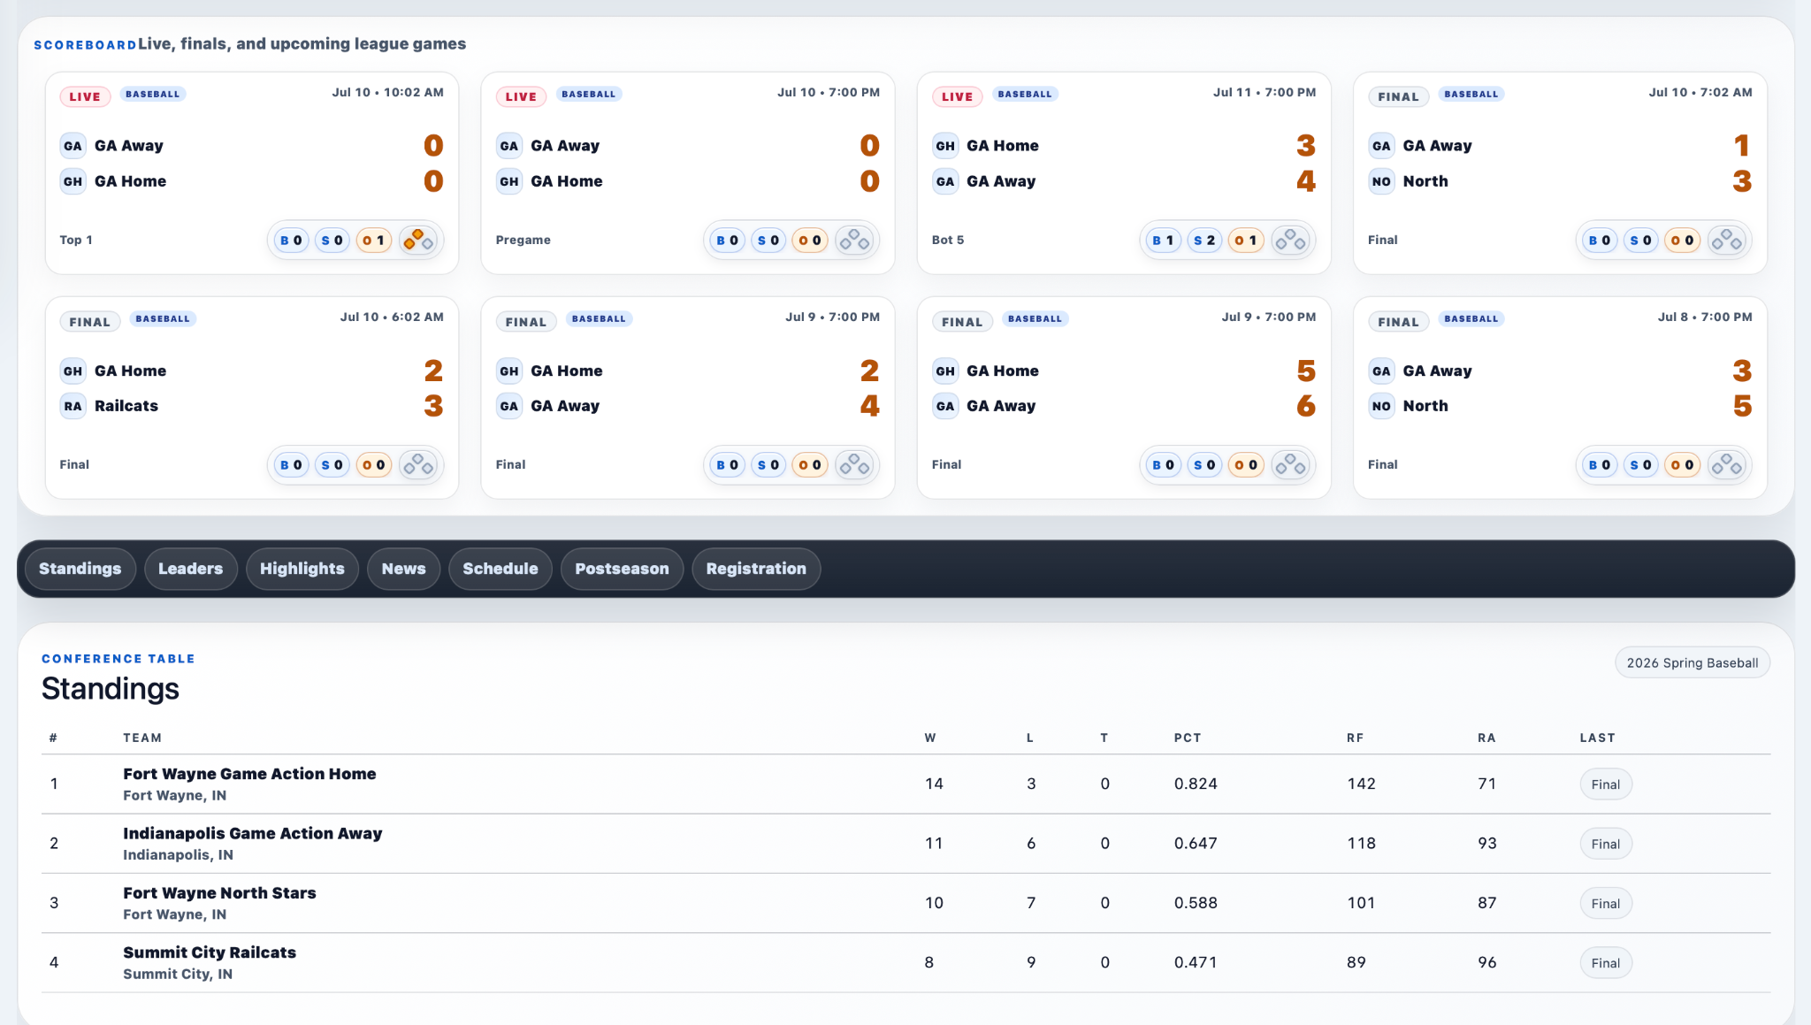1811x1025 pixels.
Task: Click the NO badge in the Jul 8 7:00 PM final
Action: pyautogui.click(x=1381, y=406)
